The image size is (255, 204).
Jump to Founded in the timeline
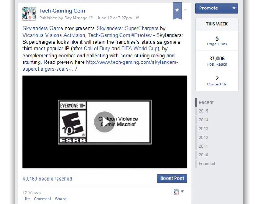tap(207, 164)
